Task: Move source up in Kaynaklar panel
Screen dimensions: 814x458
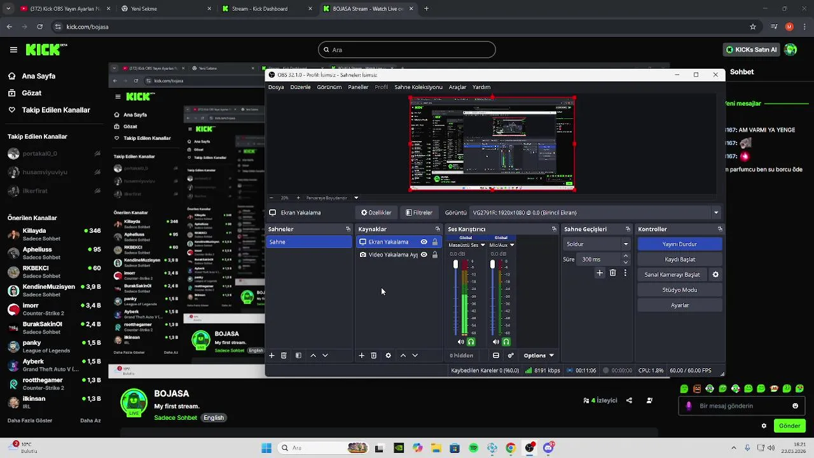Action: [x=403, y=356]
